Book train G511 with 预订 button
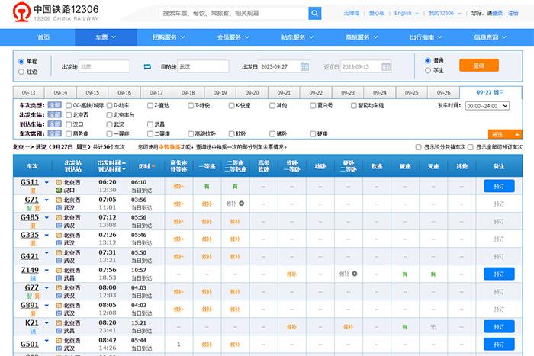The height and width of the screenshot is (356, 534). [x=499, y=186]
